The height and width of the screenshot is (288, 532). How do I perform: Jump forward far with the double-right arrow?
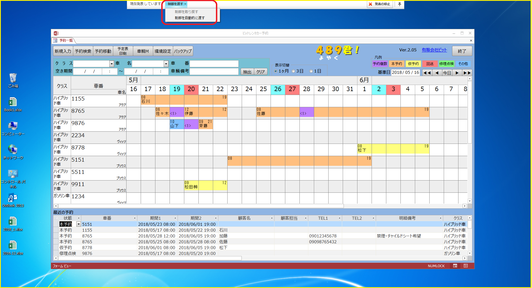[467, 73]
